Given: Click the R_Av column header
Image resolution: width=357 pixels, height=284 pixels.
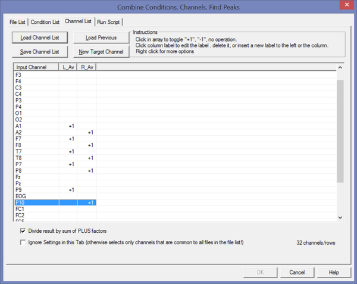Looking at the screenshot, I should (x=87, y=67).
